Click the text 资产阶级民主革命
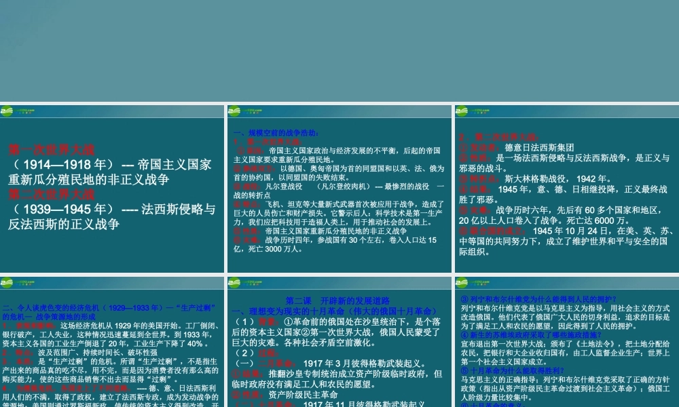Image resolution: width=679 pixels, height=407 pixels. coord(303,395)
